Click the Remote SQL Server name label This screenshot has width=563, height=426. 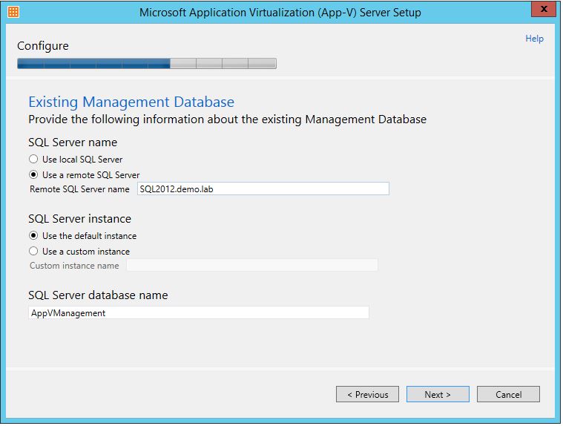point(79,189)
